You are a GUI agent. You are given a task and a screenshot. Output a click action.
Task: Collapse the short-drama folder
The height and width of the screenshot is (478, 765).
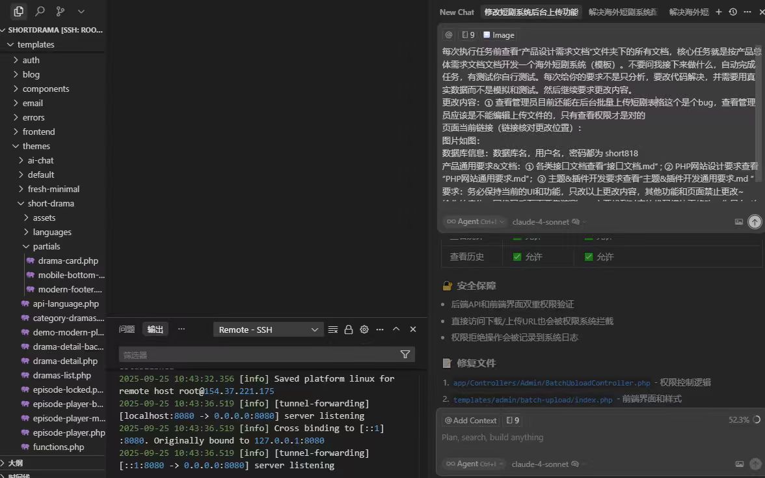pos(52,203)
